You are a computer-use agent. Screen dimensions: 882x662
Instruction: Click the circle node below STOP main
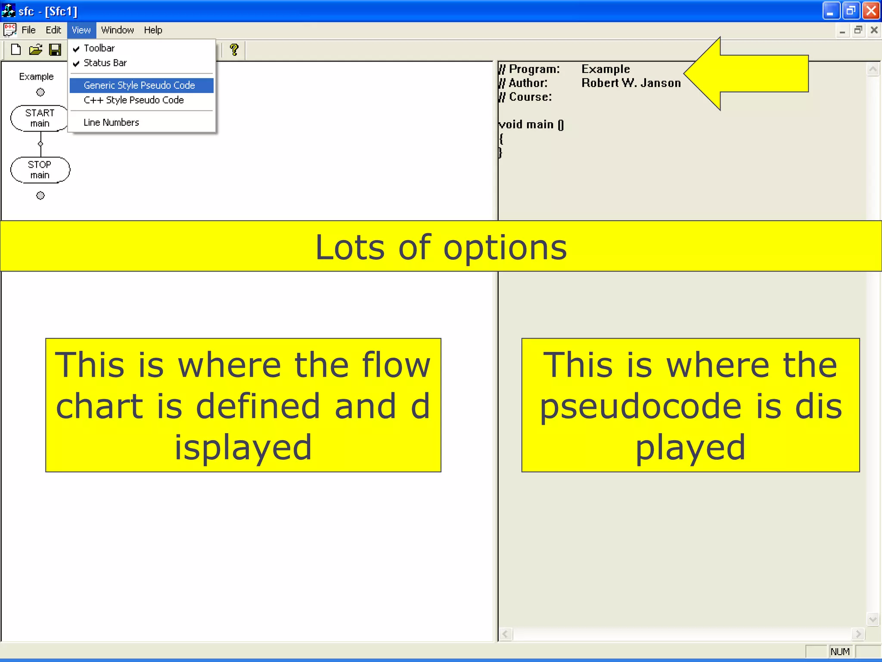(x=40, y=196)
